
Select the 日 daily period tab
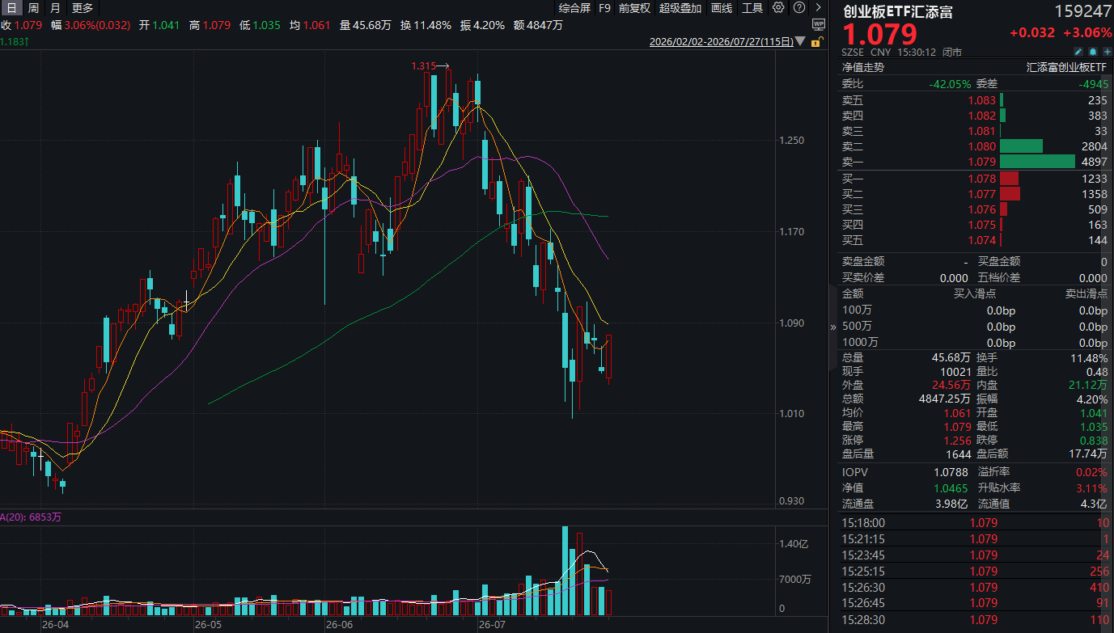pos(11,7)
